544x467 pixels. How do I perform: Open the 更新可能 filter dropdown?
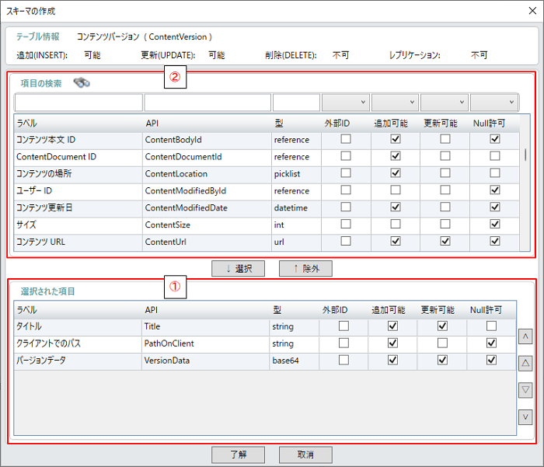[445, 103]
